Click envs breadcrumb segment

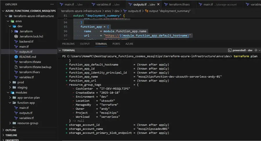[108, 11]
